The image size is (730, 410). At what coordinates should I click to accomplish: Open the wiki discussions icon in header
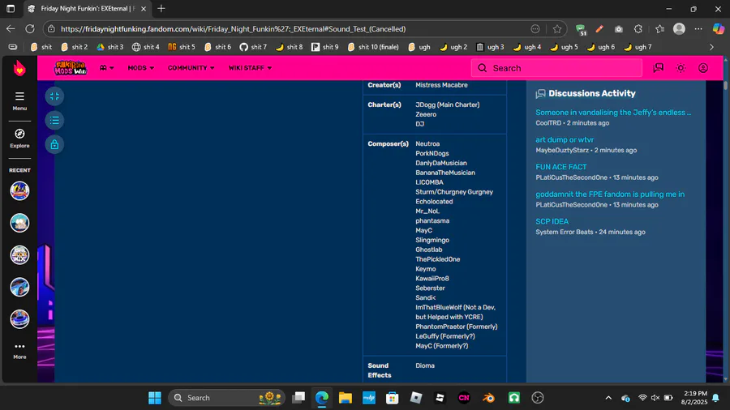(x=658, y=68)
